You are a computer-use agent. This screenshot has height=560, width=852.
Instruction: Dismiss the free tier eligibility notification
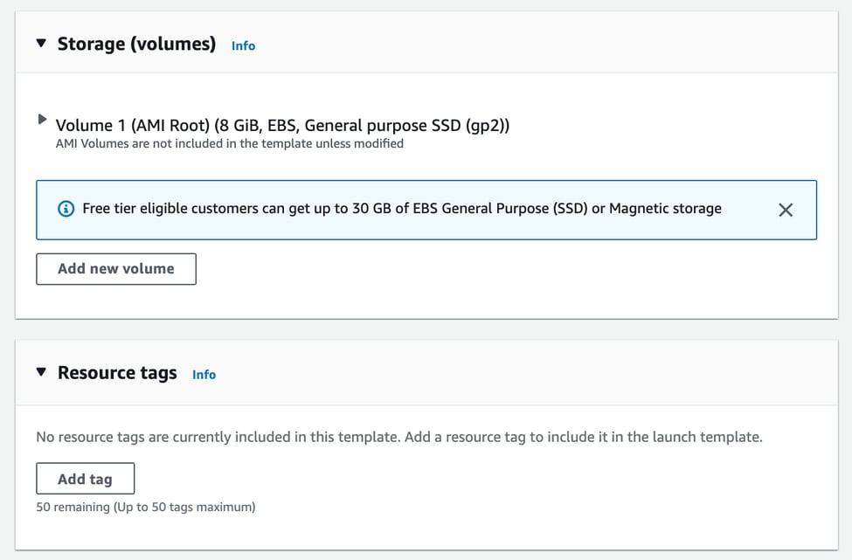click(785, 209)
